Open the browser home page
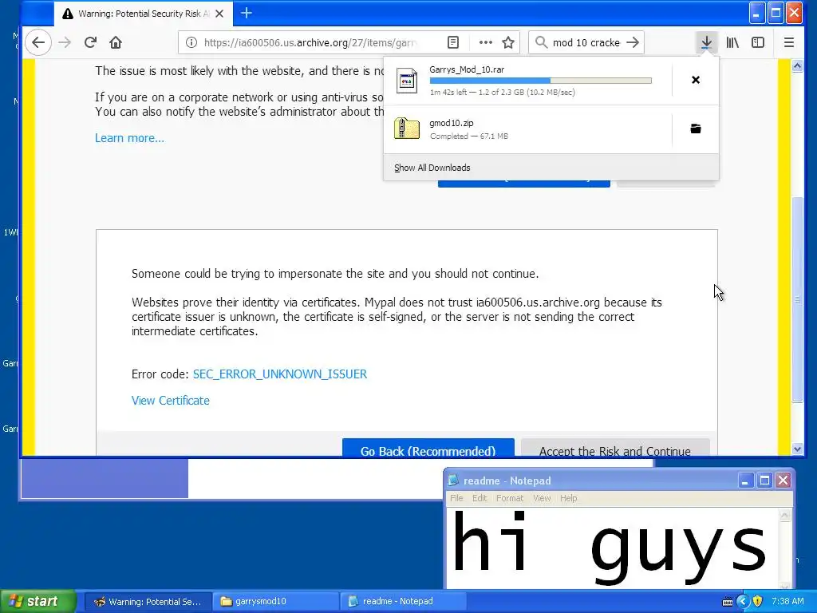The height and width of the screenshot is (613, 817). tap(116, 42)
